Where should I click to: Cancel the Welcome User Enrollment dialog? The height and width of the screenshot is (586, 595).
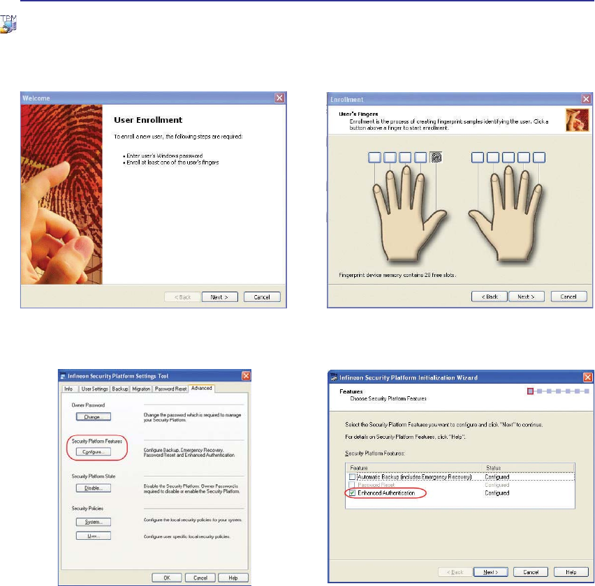[262, 297]
